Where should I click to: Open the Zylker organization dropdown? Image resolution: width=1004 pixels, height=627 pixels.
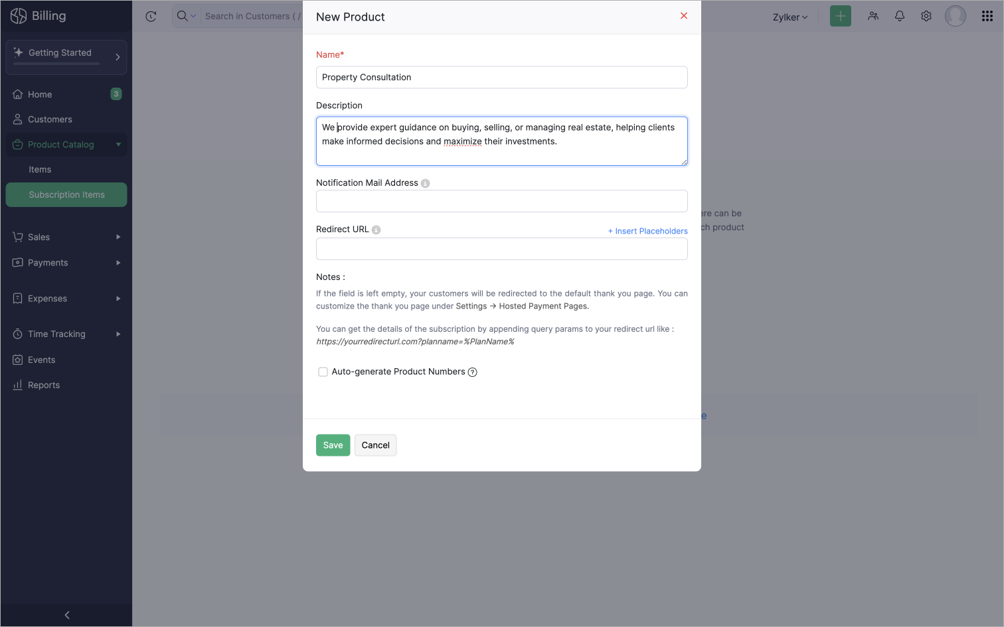790,17
